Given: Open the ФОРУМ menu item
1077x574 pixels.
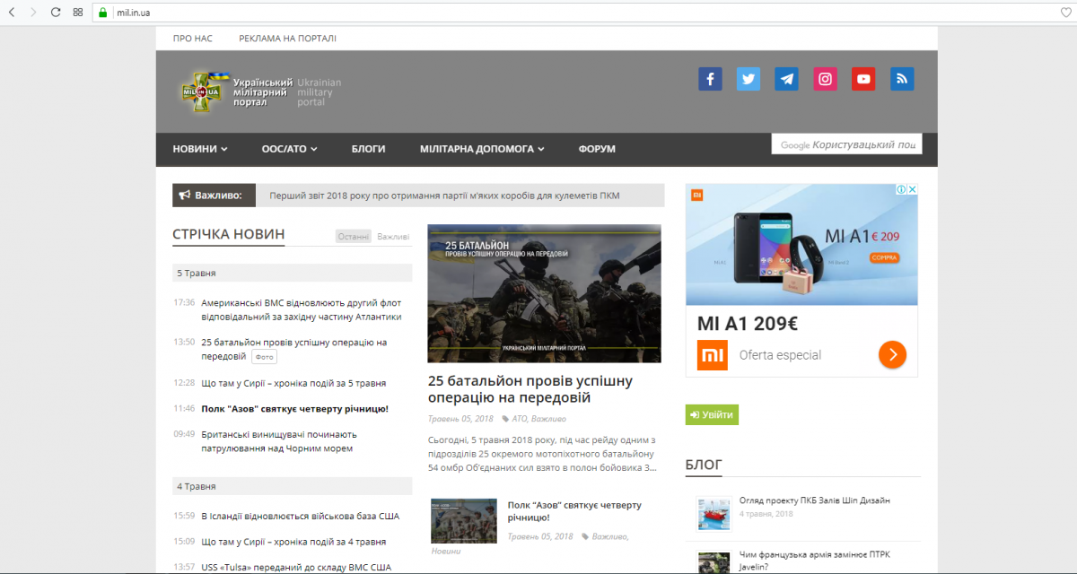Looking at the screenshot, I should pos(597,149).
